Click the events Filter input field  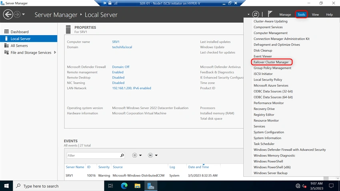click(93, 155)
